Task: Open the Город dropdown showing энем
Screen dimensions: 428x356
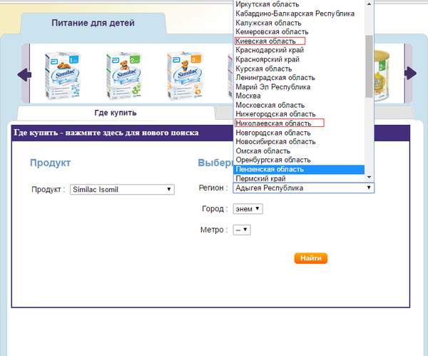Action: click(x=248, y=209)
